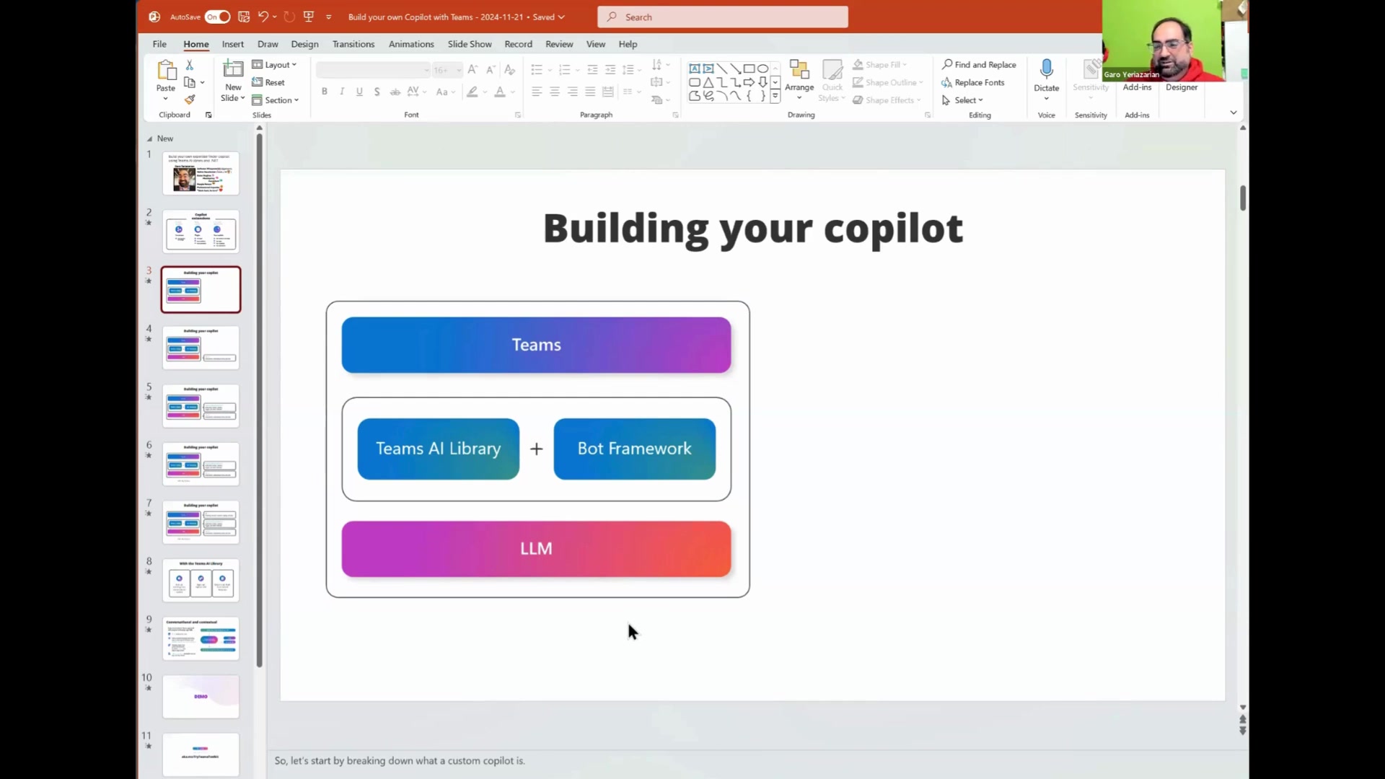Click the Redo icon
Image resolution: width=1385 pixels, height=779 pixels.
point(289,17)
